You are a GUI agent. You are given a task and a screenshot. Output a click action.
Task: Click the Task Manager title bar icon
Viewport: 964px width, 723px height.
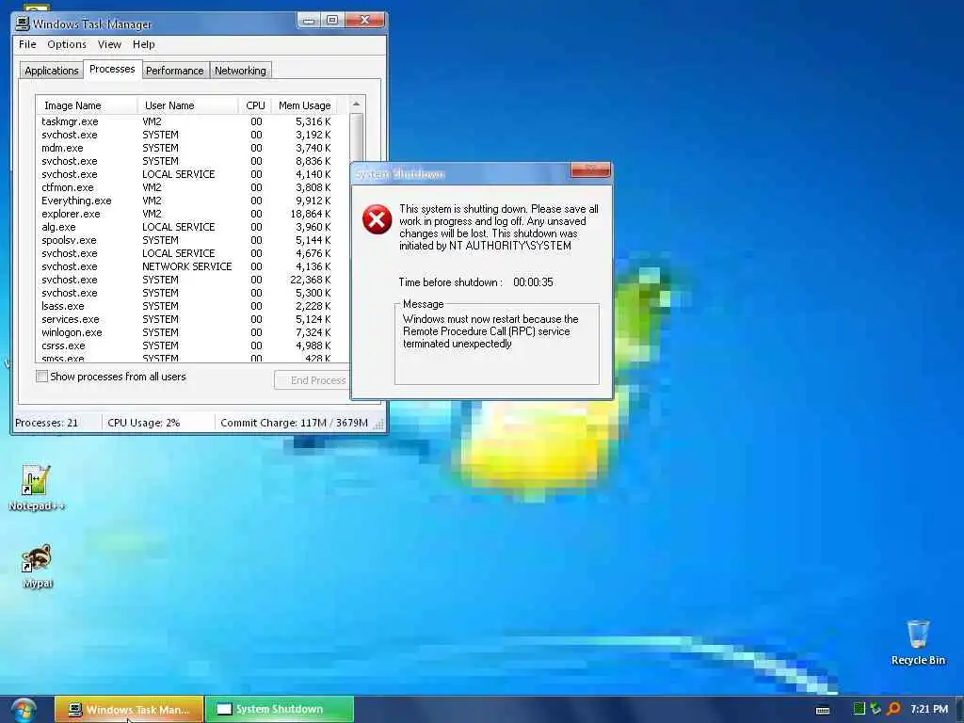pyautogui.click(x=23, y=24)
